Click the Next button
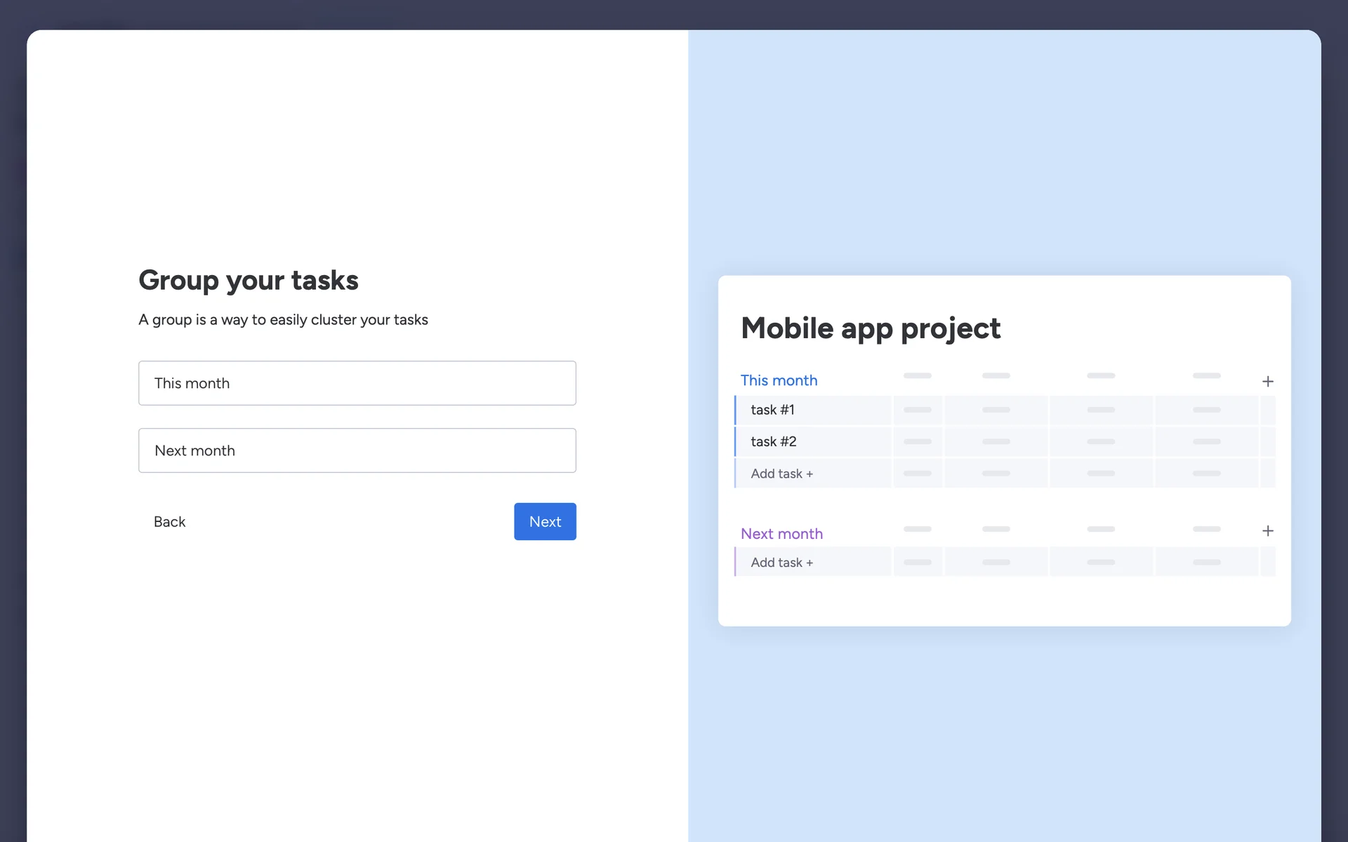The height and width of the screenshot is (842, 1348). 545,521
